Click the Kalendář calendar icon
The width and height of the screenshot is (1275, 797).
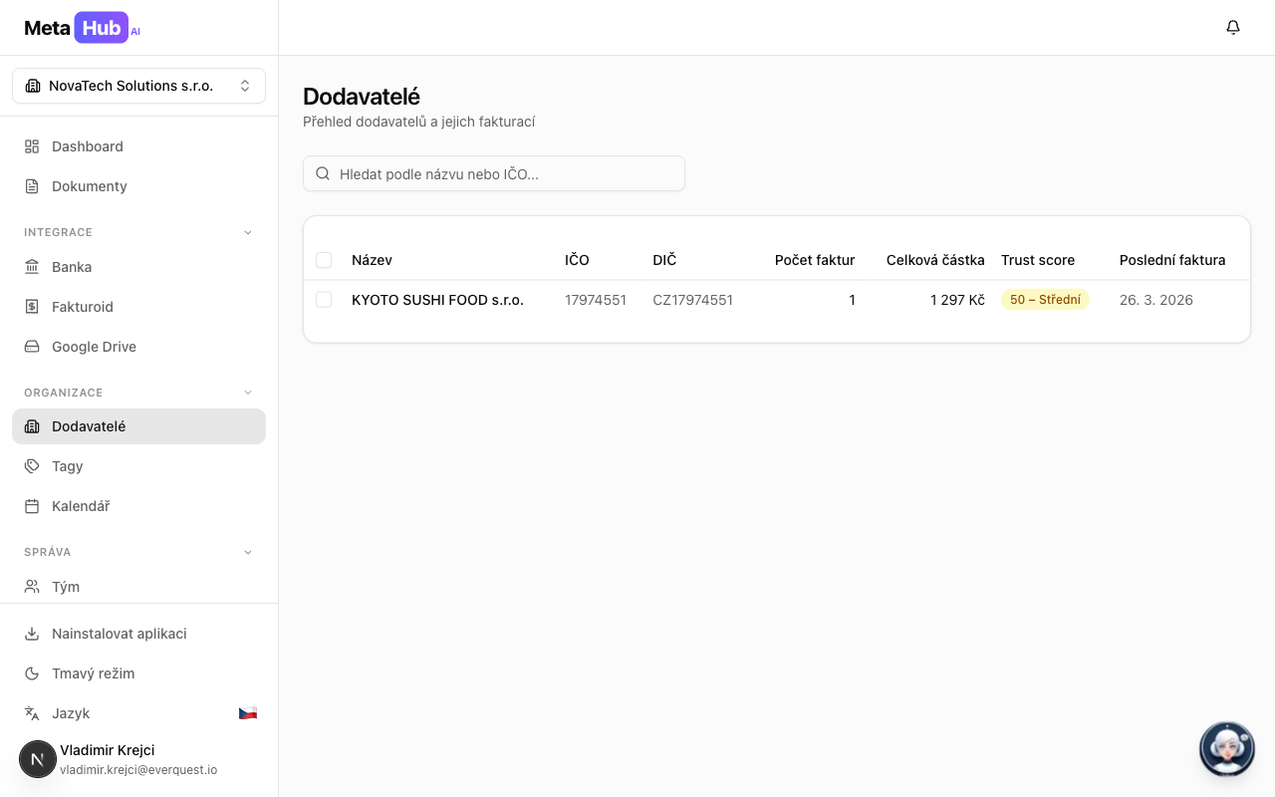pyautogui.click(x=32, y=506)
